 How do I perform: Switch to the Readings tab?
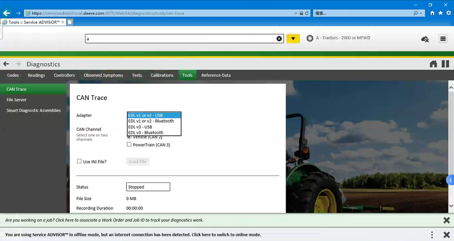pyautogui.click(x=36, y=75)
